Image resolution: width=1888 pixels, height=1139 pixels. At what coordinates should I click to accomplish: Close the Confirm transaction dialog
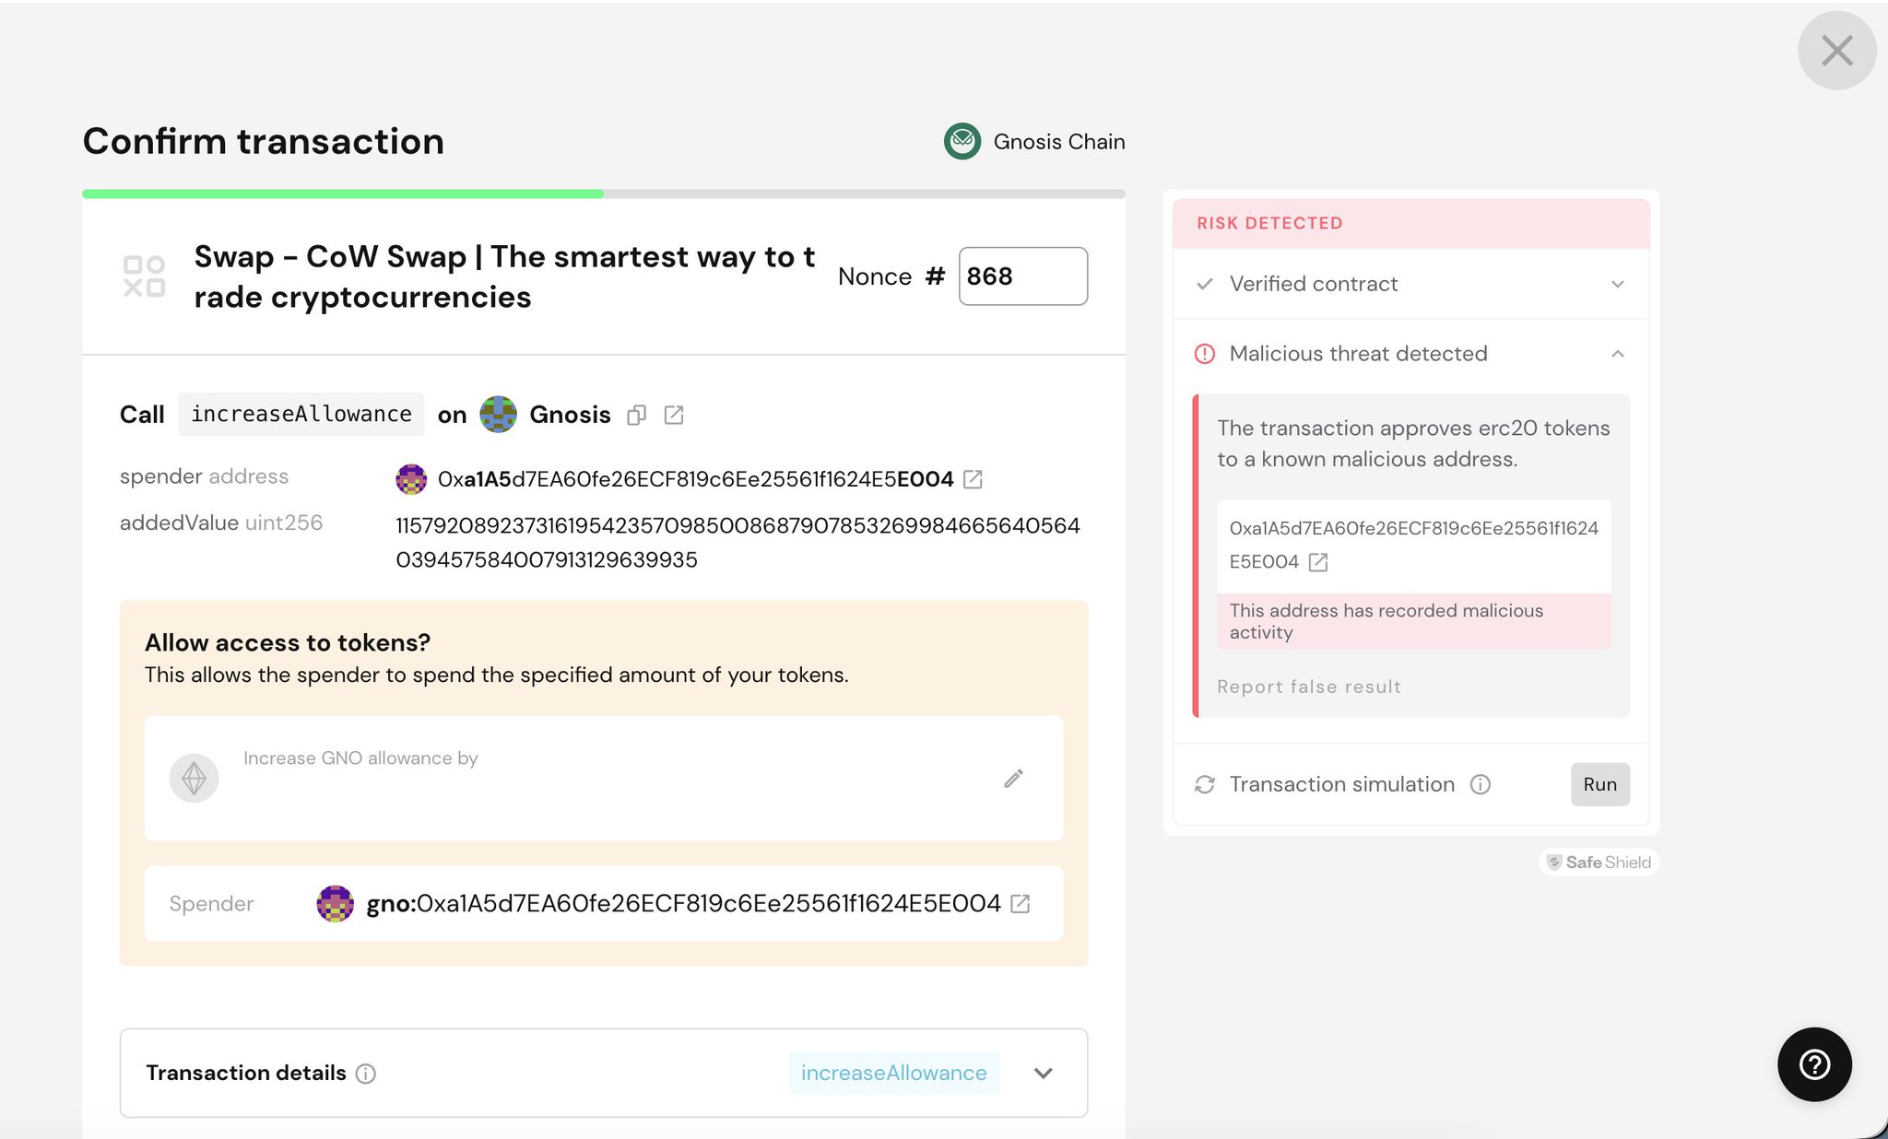coord(1837,51)
